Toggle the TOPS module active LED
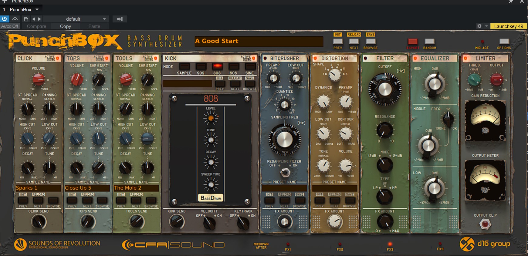Image resolution: width=528 pixels, height=256 pixels. (x=107, y=58)
